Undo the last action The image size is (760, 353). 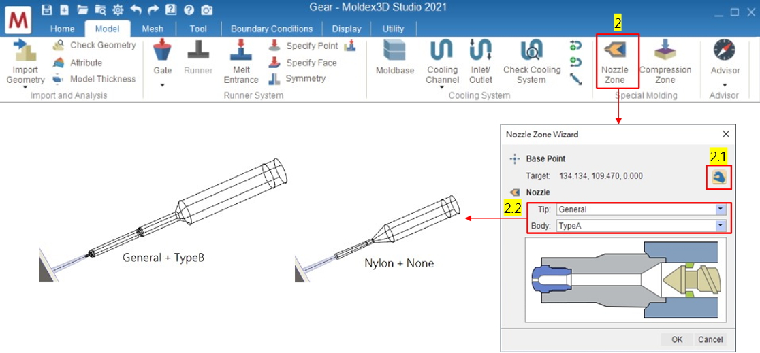(136, 10)
